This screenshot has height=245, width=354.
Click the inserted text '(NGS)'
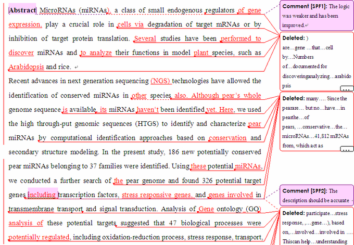(x=160, y=81)
